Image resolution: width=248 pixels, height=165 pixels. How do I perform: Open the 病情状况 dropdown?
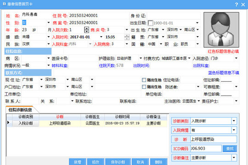pyautogui.click(x=49, y=66)
